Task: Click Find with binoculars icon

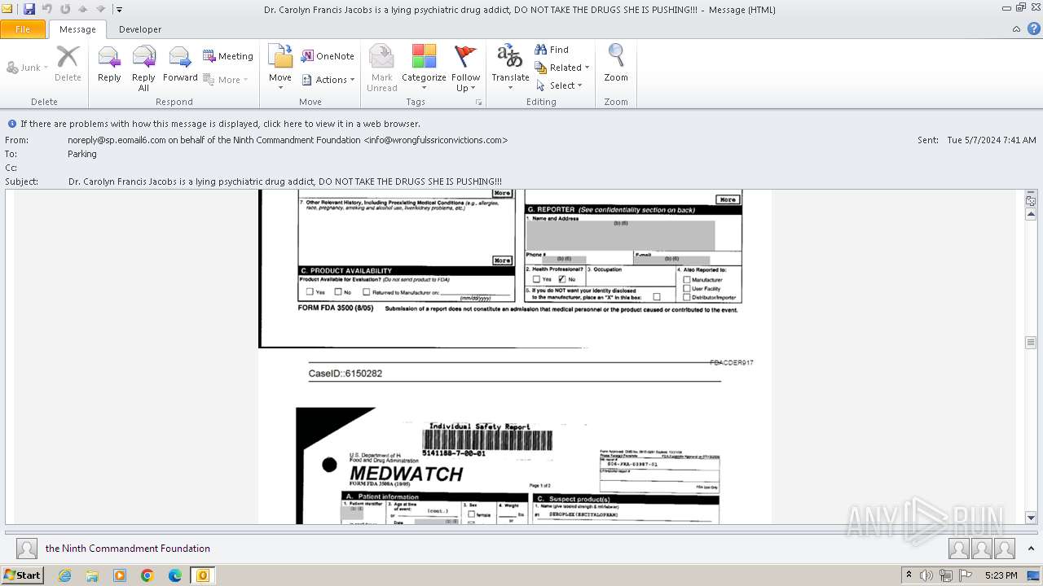Action: click(x=552, y=50)
